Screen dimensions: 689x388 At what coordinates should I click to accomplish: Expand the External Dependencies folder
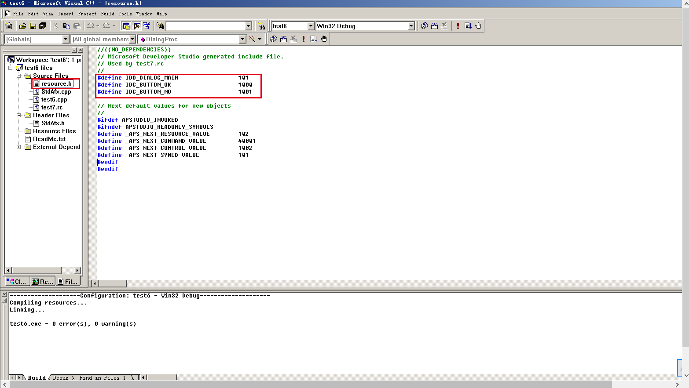[x=19, y=147]
